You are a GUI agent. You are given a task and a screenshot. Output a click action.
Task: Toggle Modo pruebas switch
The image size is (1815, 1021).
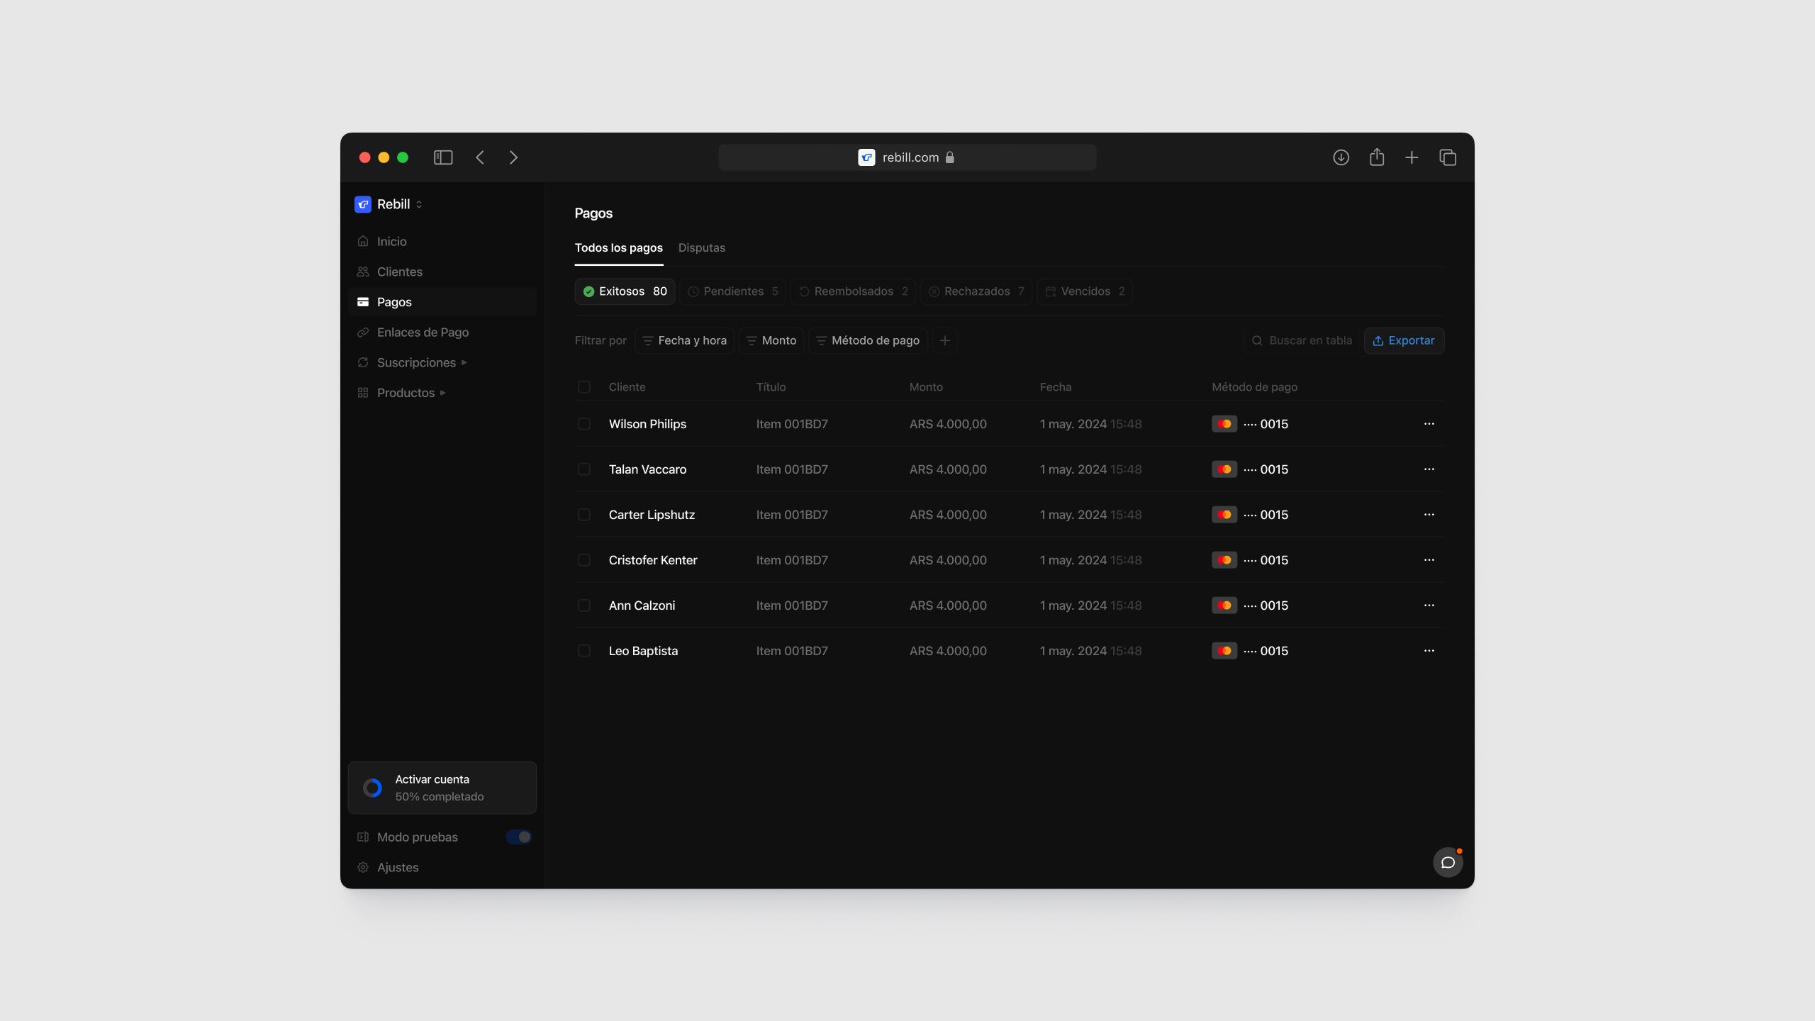coord(518,837)
